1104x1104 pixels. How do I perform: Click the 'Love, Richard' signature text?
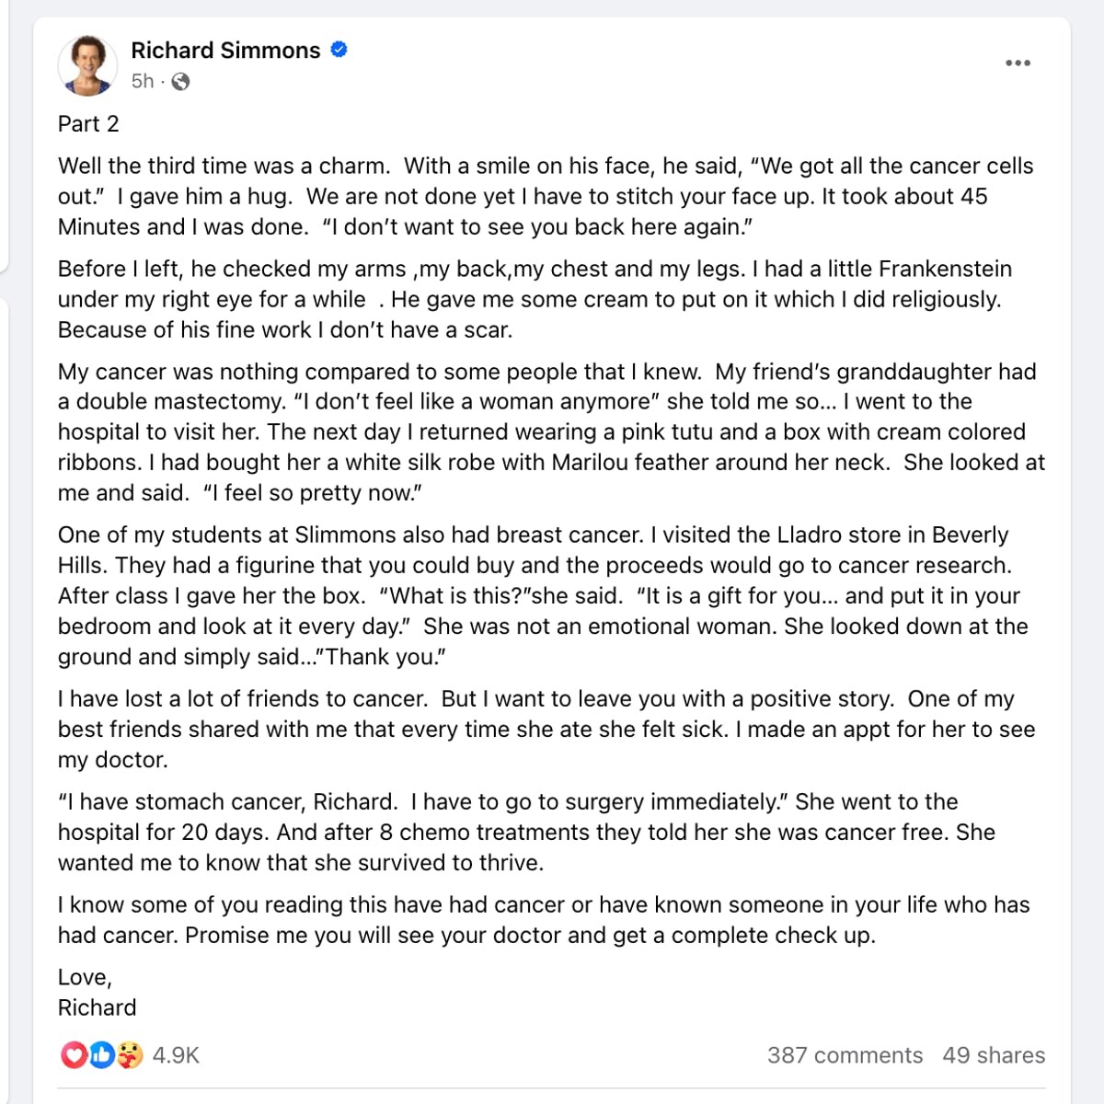(x=97, y=992)
